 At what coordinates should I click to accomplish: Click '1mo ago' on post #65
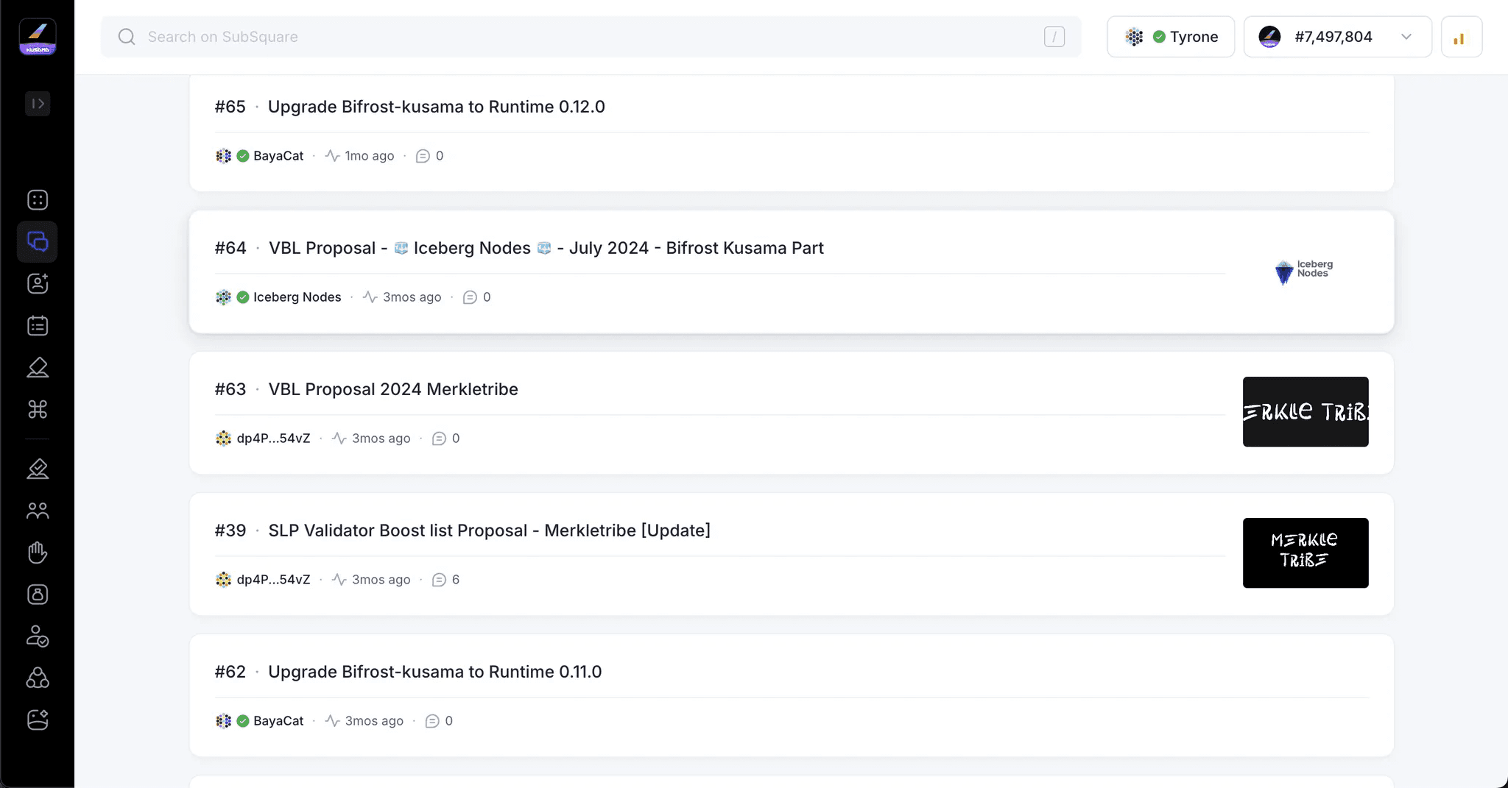click(x=370, y=156)
